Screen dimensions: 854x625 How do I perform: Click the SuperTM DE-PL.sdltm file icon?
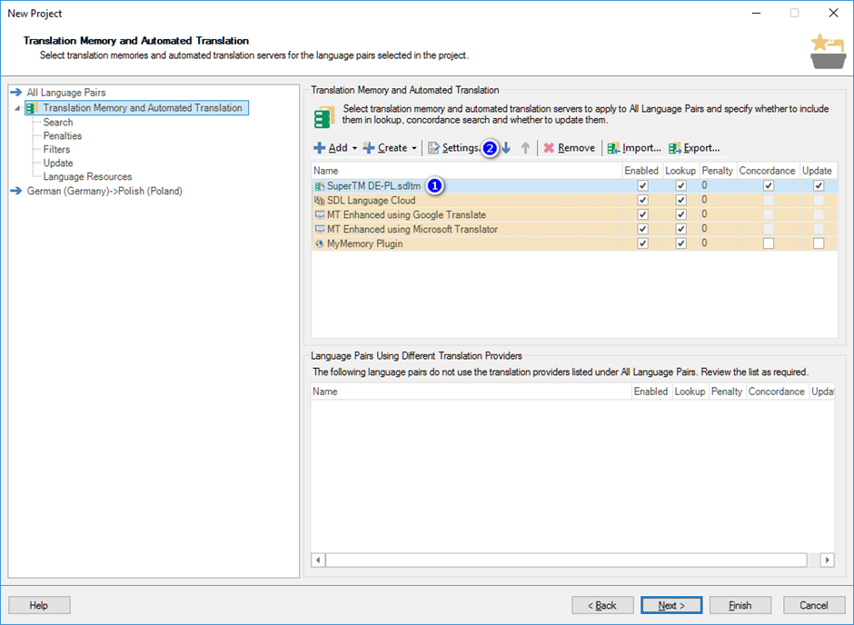pyautogui.click(x=320, y=186)
